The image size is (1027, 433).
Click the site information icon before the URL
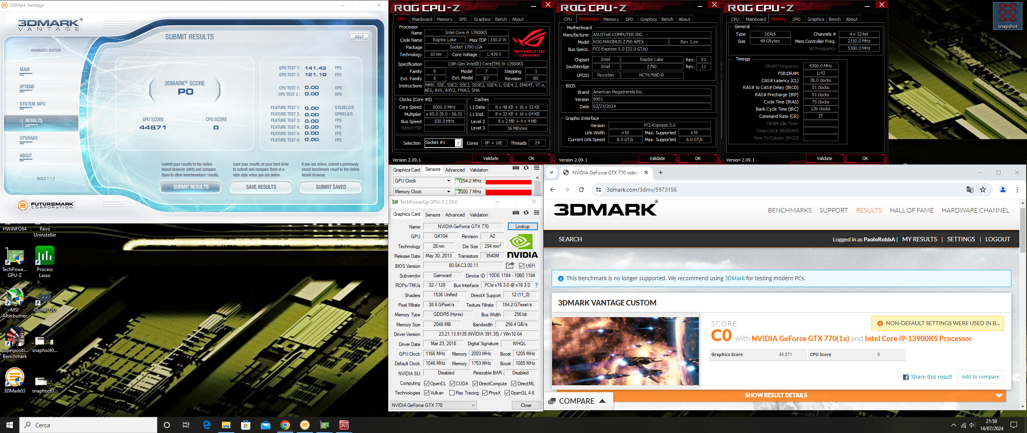[599, 190]
